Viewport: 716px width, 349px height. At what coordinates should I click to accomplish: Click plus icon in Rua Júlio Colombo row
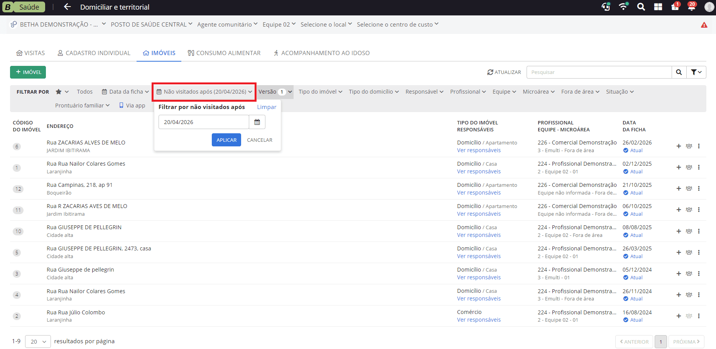click(679, 316)
